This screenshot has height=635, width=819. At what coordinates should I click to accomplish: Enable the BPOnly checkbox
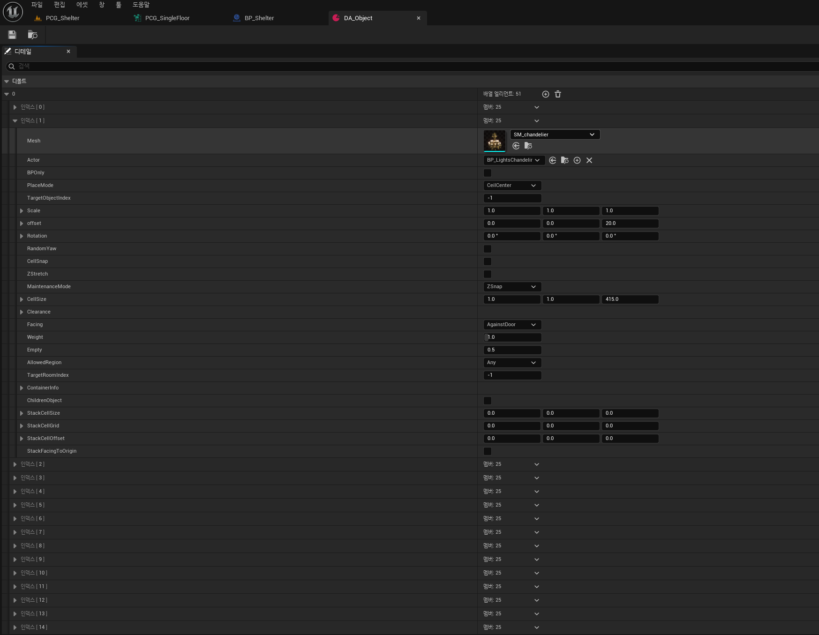(x=488, y=173)
